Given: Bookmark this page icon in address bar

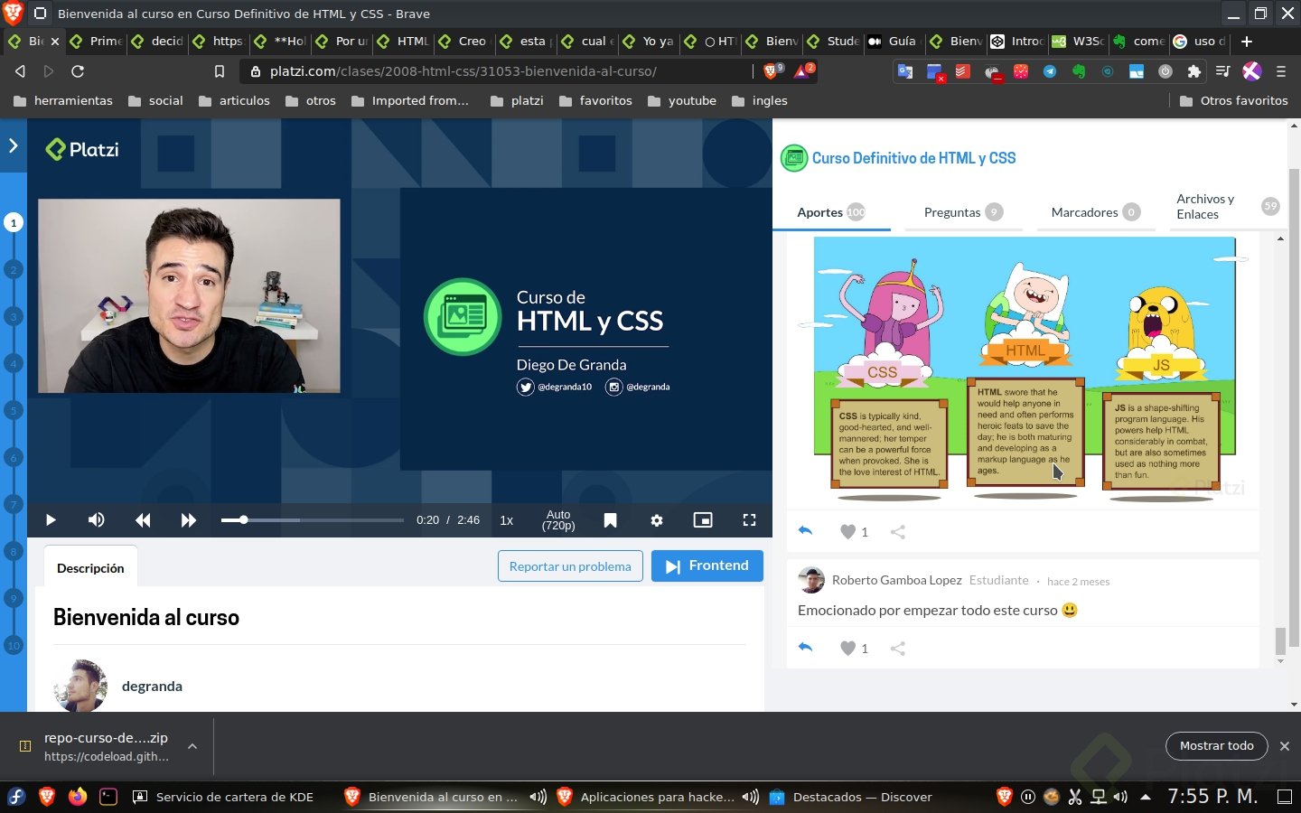Looking at the screenshot, I should click(x=219, y=71).
